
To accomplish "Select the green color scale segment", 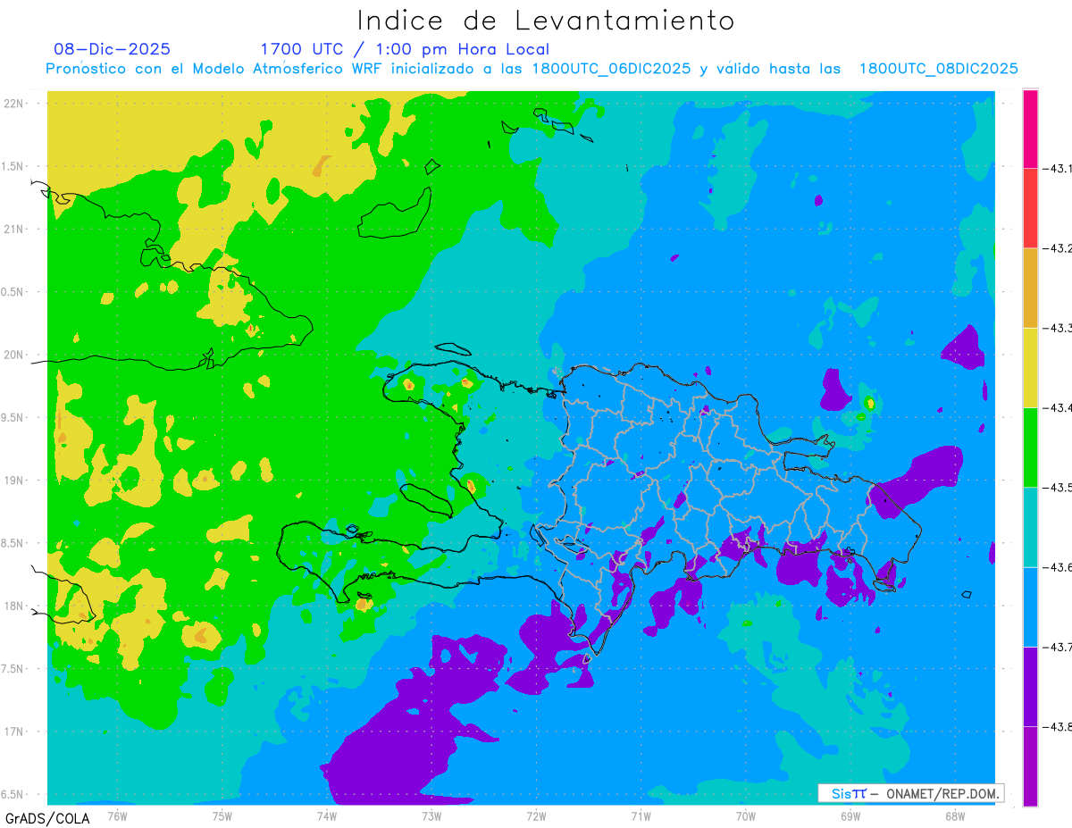I will pyautogui.click(x=1030, y=447).
